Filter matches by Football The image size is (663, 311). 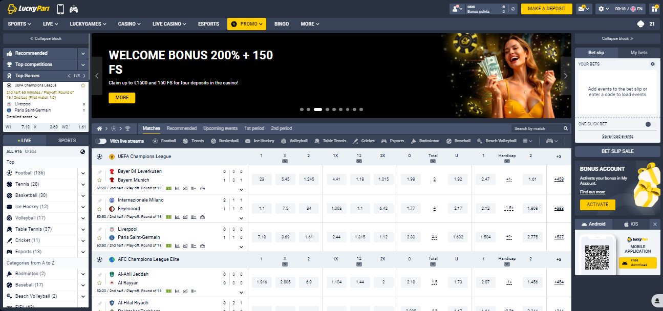[x=164, y=141]
